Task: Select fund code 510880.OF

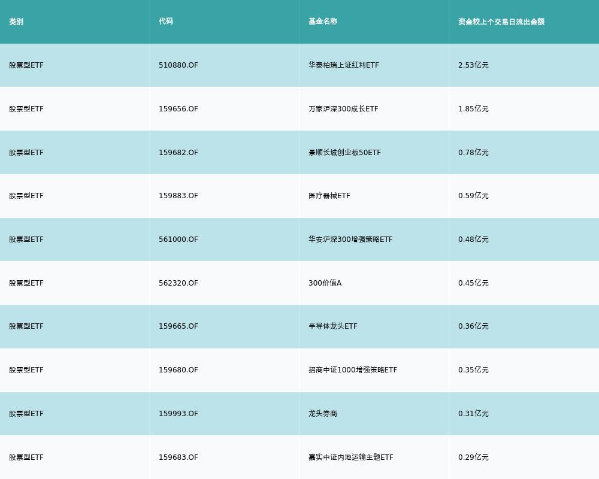Action: (179, 65)
